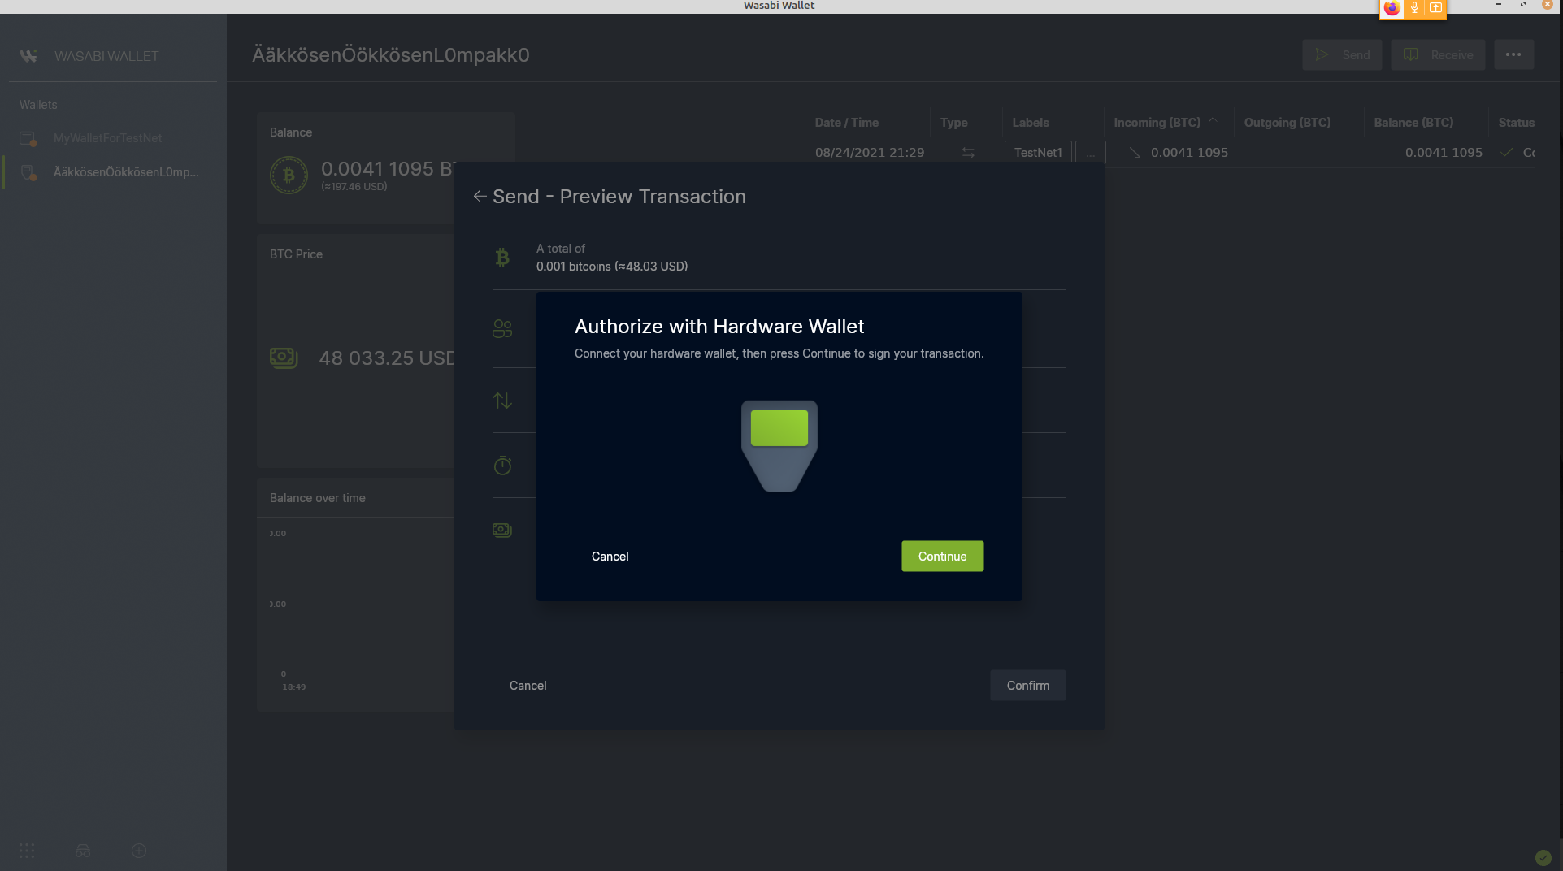Screen dimensions: 1563x871
Task: Click the green status check icon bottom right
Action: pos(1543,857)
